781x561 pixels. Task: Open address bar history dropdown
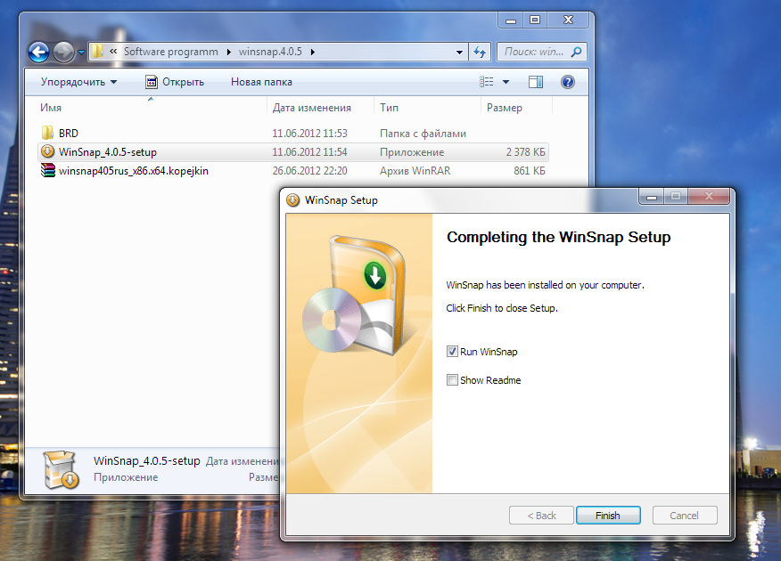tap(459, 52)
